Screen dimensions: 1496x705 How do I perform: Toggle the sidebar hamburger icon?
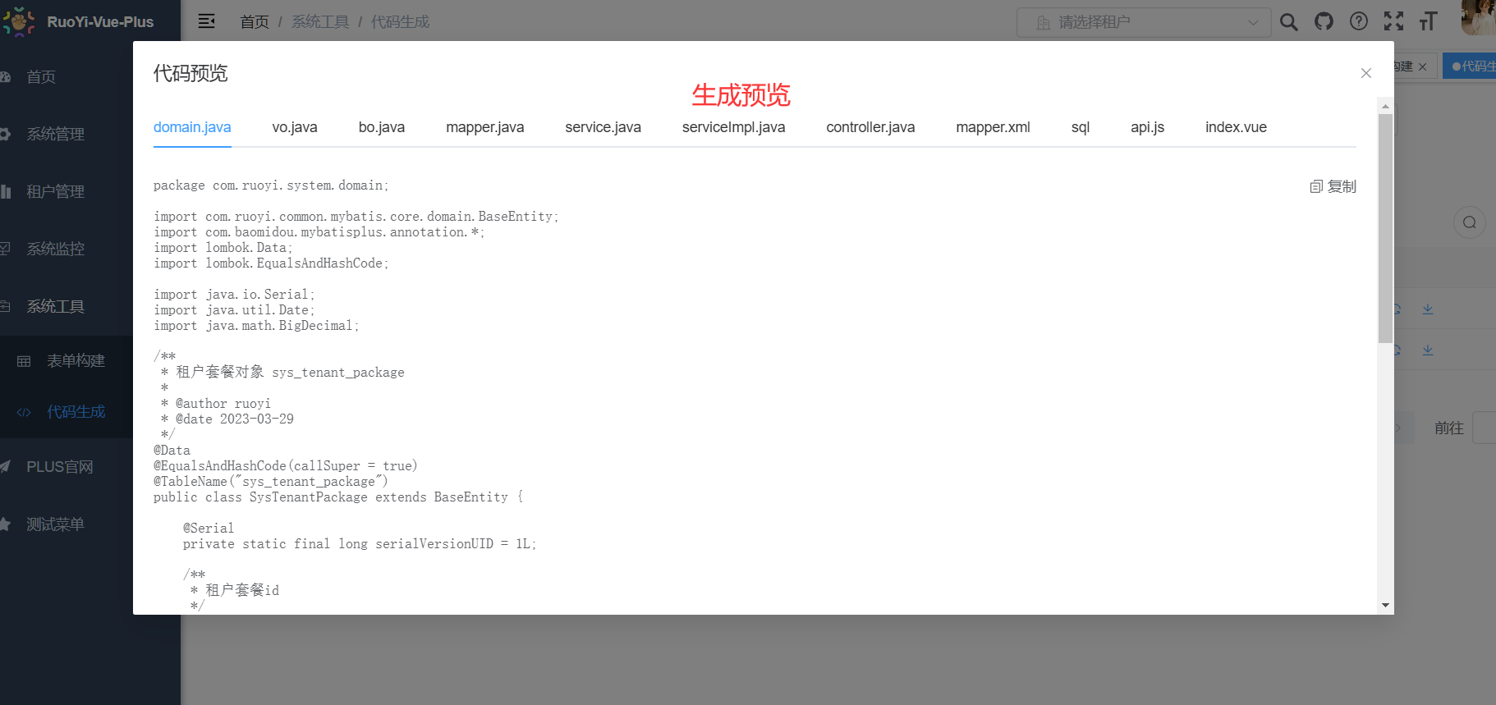pos(207,21)
